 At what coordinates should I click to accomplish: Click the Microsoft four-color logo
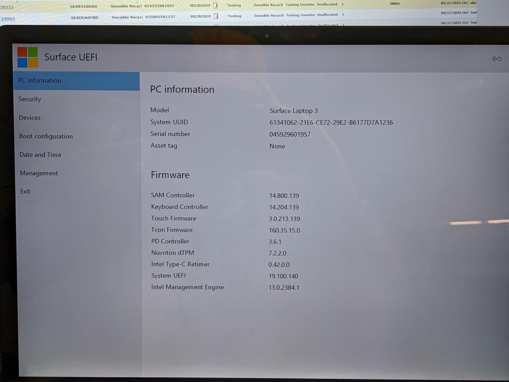(28, 57)
